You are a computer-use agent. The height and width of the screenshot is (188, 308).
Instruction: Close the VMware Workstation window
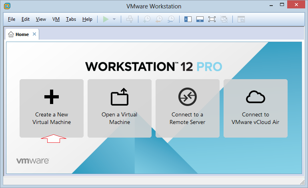tap(296, 4)
